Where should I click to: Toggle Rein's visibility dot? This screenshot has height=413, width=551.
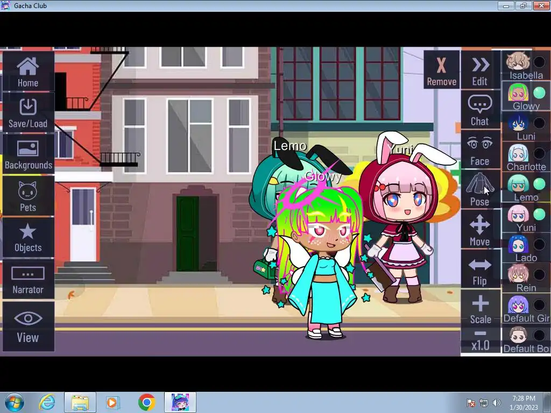click(539, 275)
